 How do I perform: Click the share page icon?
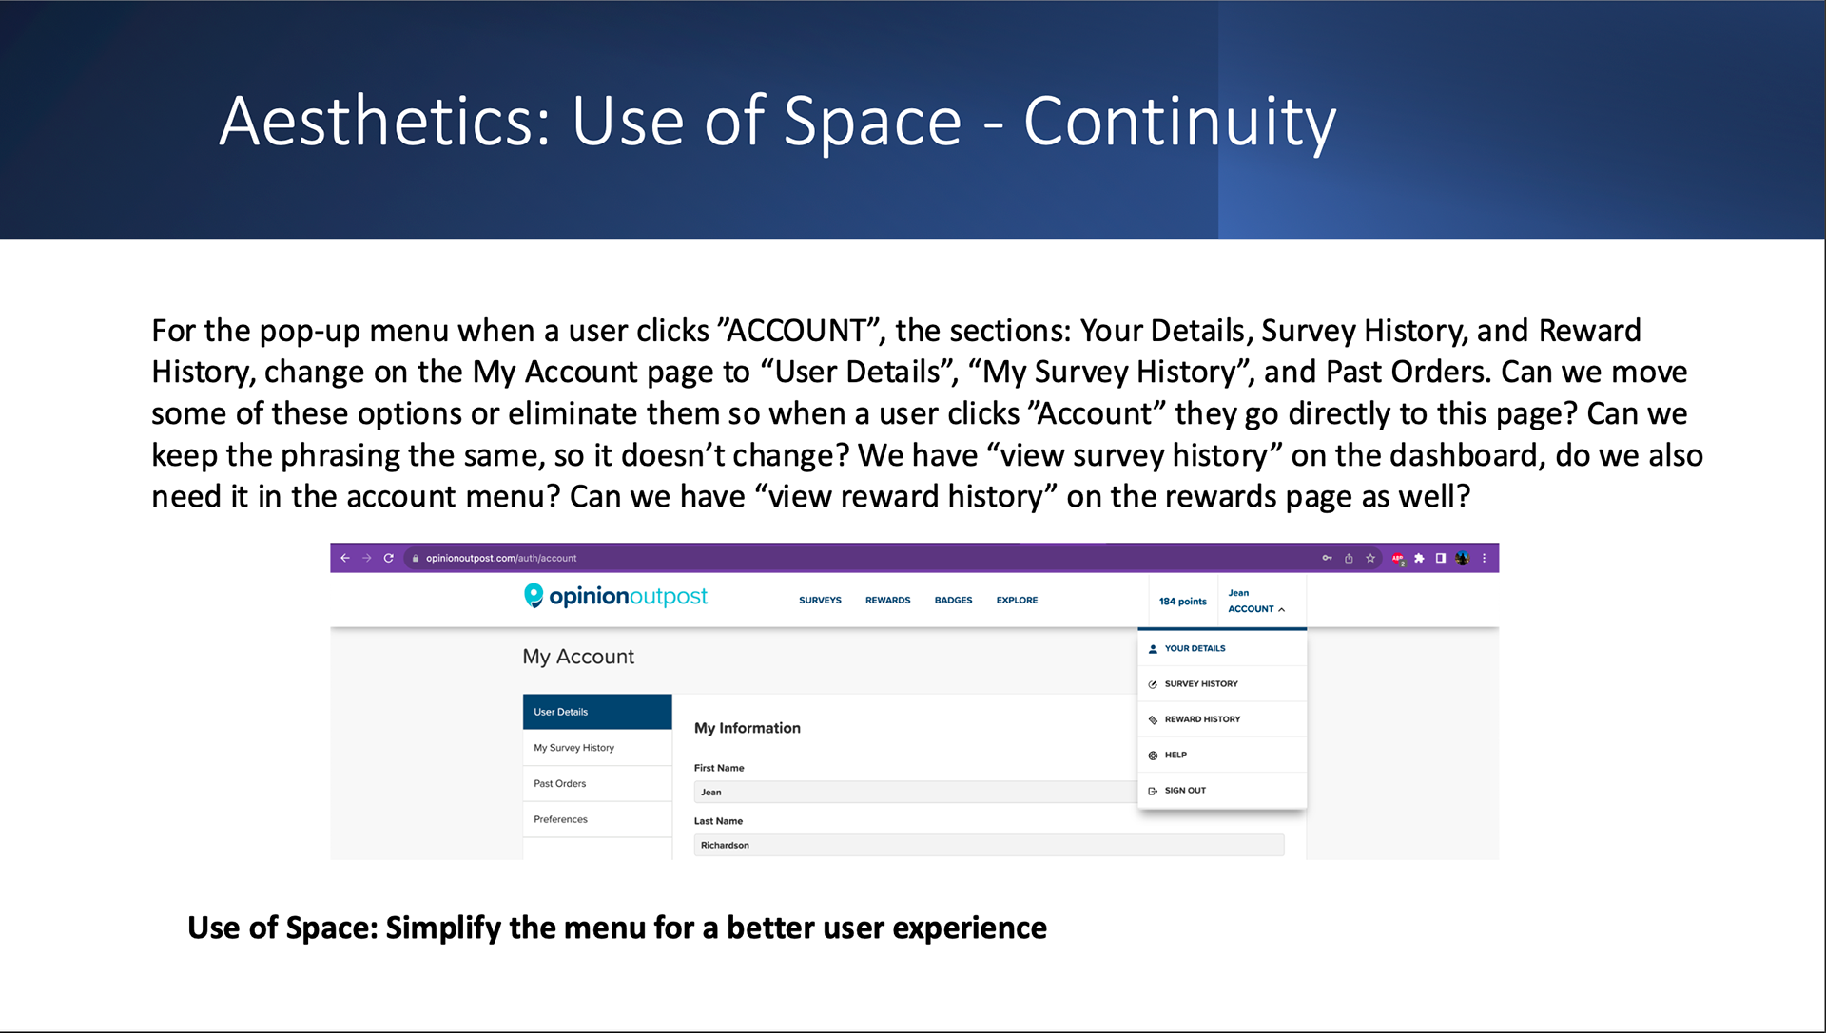(1349, 558)
